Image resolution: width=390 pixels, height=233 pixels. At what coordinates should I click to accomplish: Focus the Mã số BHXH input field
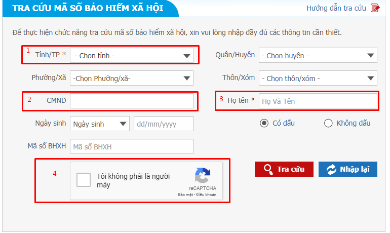[x=132, y=146]
